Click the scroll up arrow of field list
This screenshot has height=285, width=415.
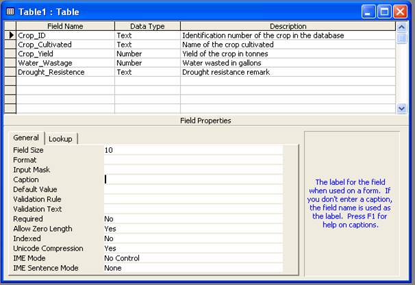pyautogui.click(x=401, y=27)
